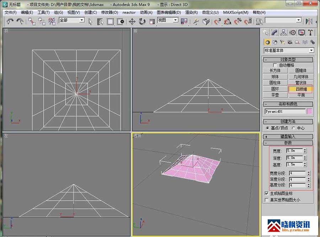Image resolution: width=320 pixels, height=237 pixels.
Task: Open the MAXScript(M) menu
Action: click(x=236, y=12)
